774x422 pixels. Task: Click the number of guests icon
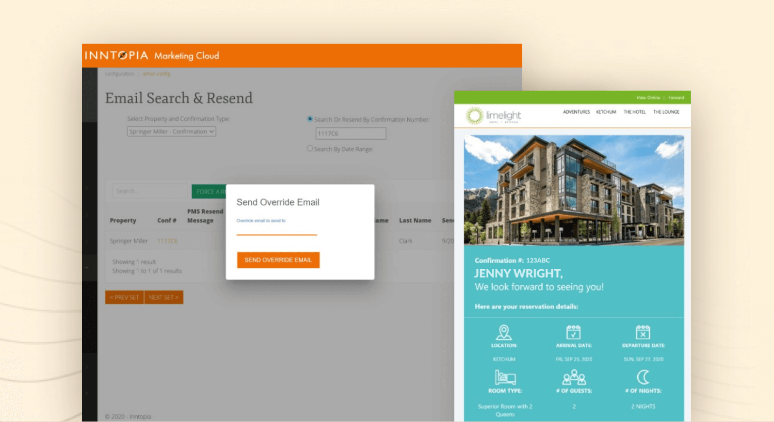(x=574, y=377)
